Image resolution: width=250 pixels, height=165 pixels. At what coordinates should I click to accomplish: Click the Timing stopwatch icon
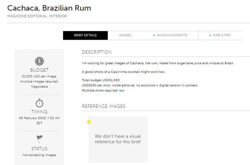click(x=39, y=104)
